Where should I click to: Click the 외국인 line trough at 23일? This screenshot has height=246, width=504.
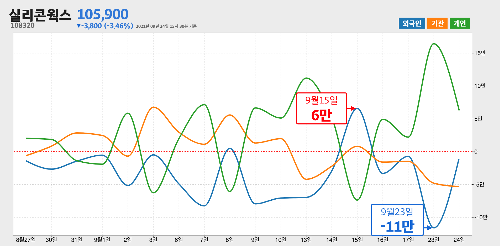click(433, 228)
